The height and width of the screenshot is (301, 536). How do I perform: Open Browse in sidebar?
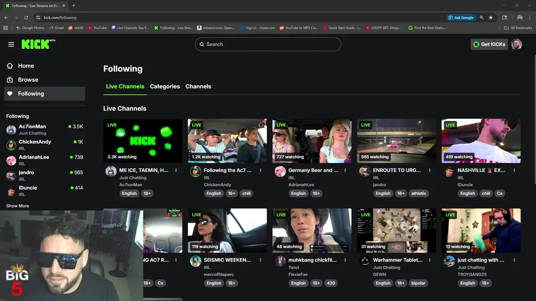pyautogui.click(x=44, y=79)
